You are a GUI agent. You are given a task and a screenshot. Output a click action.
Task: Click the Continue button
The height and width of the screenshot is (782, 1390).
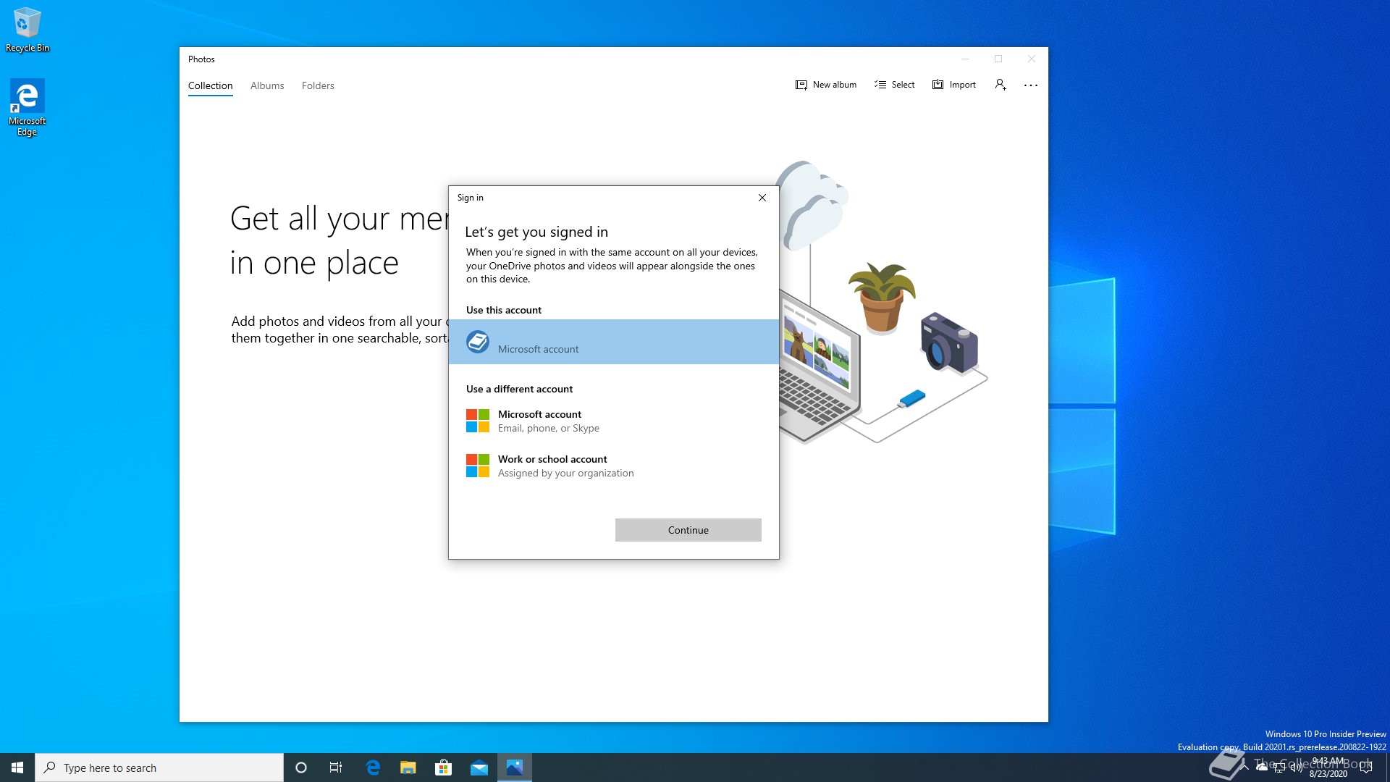tap(688, 530)
